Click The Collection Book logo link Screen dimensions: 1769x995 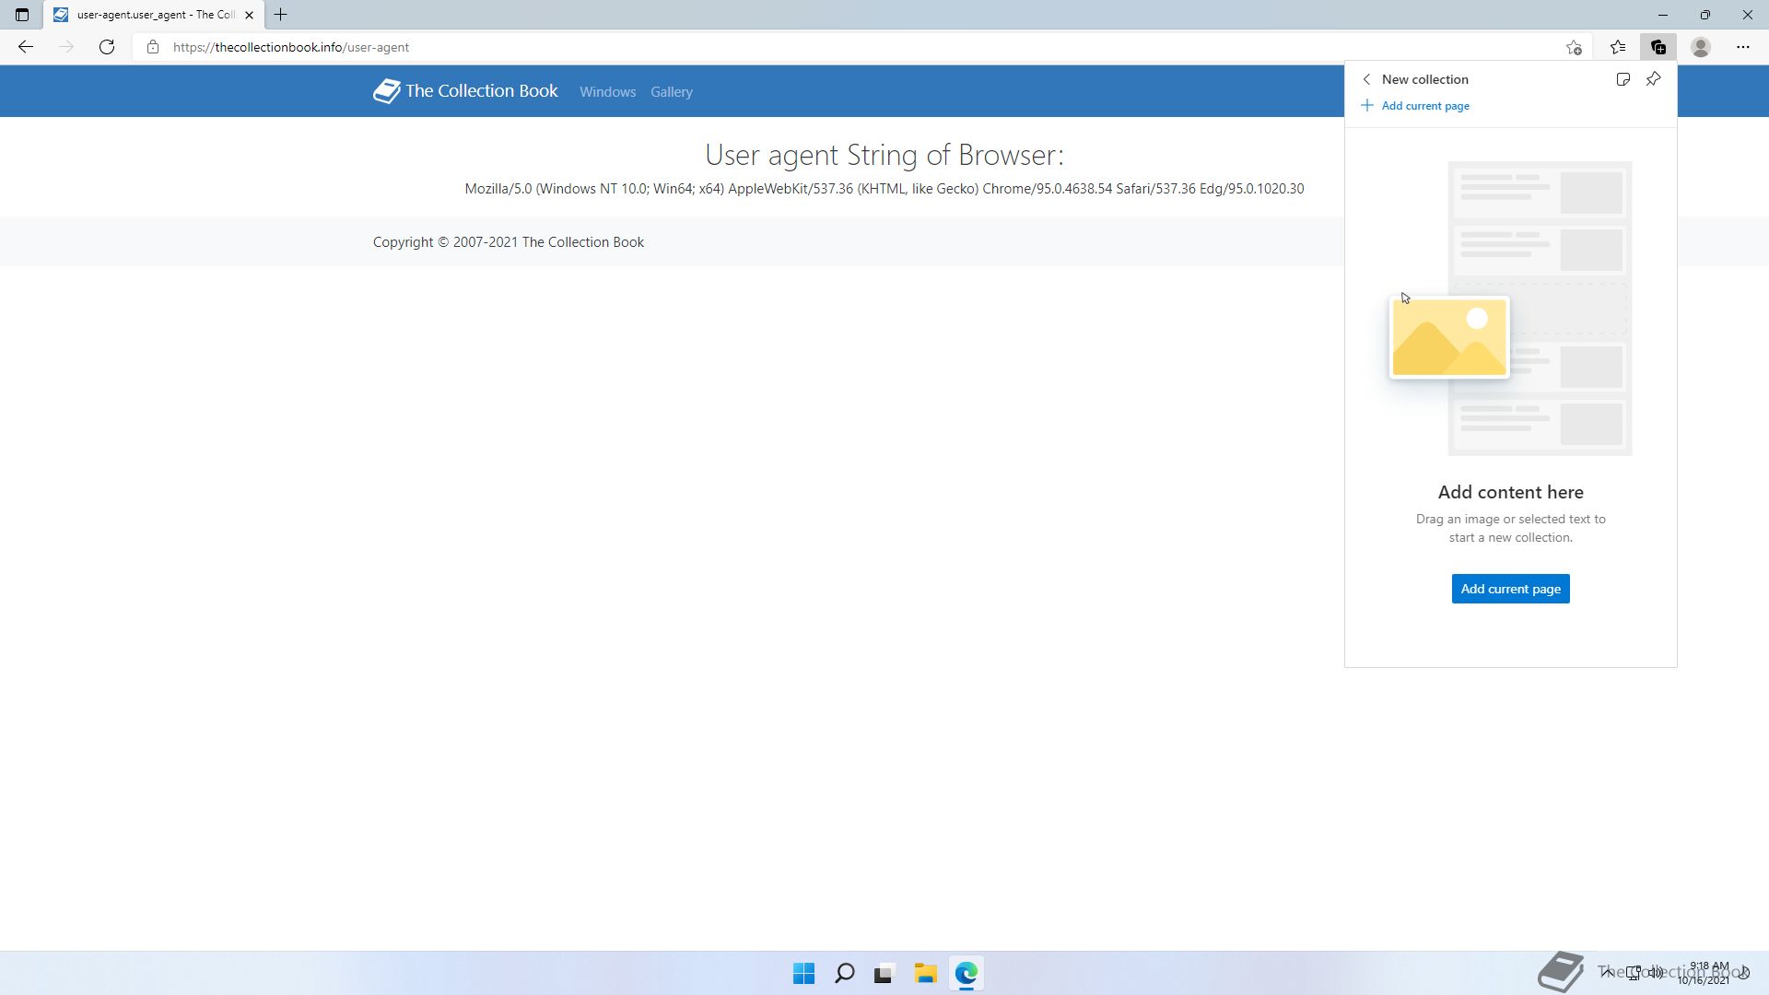[465, 90]
